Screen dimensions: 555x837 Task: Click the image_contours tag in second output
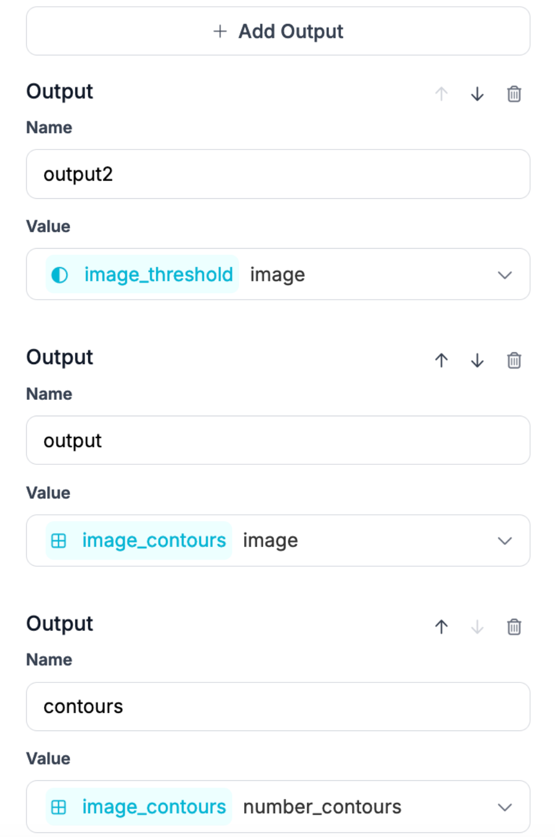click(139, 541)
